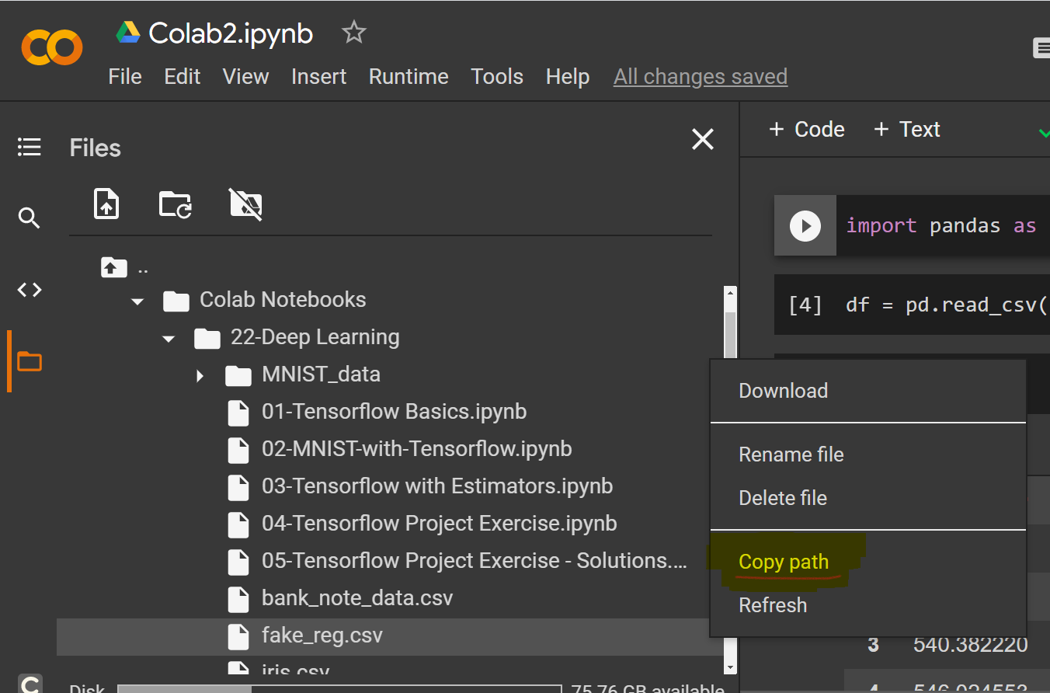Viewport: 1050px width, 693px height.
Task: Click the Google Drive icon beside notebook title
Action: (x=129, y=32)
